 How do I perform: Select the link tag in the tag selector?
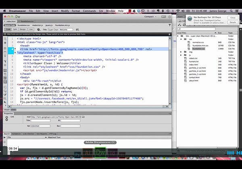point(13,110)
